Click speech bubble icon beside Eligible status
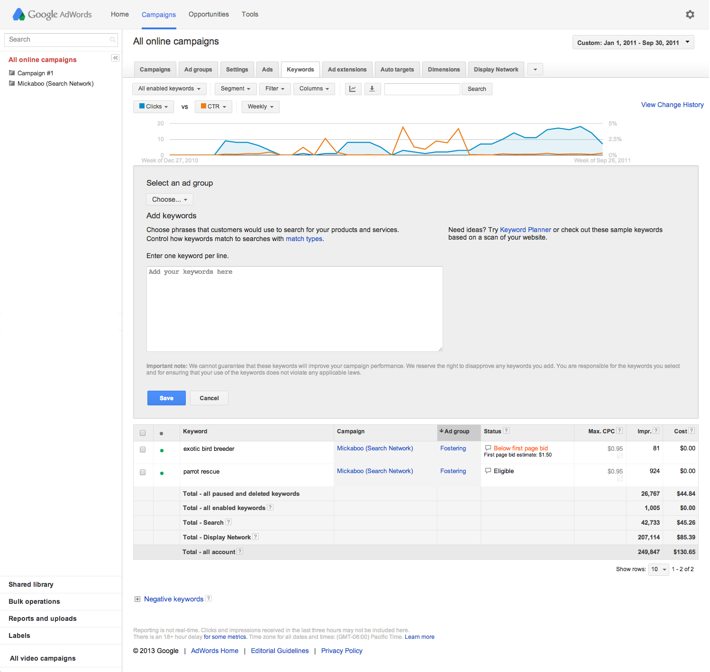 (x=488, y=471)
